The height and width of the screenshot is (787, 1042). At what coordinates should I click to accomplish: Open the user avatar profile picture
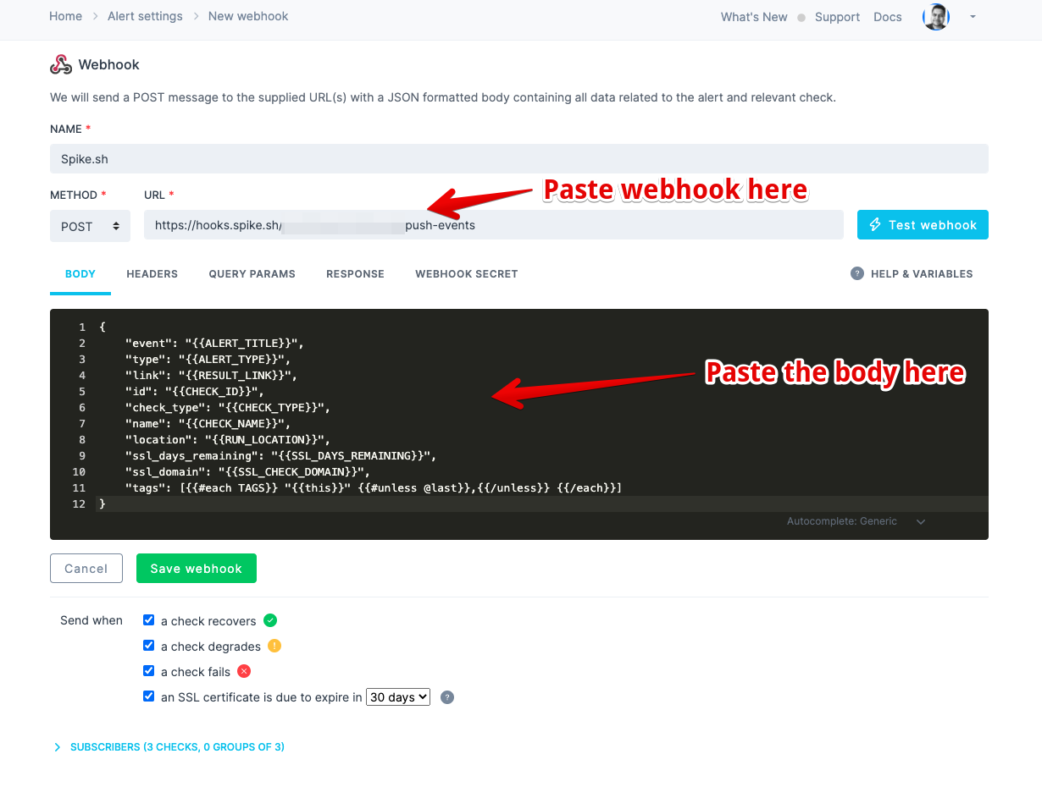click(936, 17)
